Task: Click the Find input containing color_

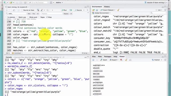Action: (16, 14)
